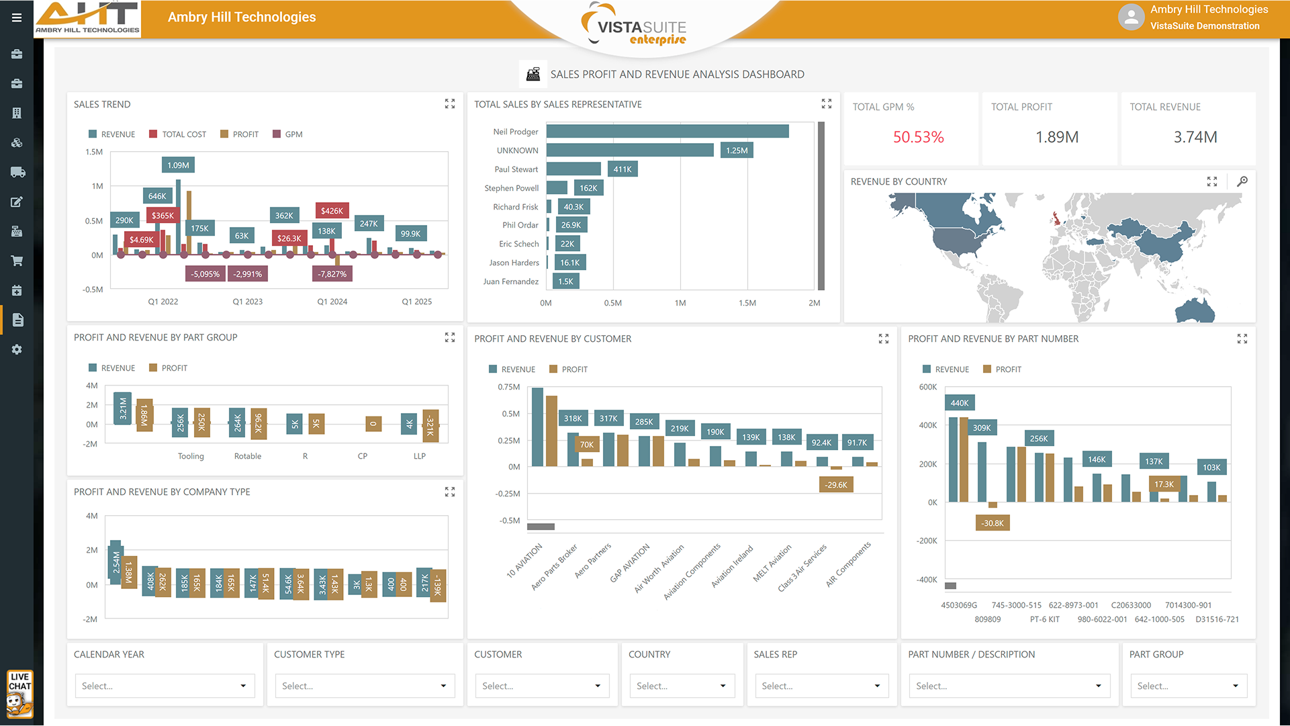1290x726 pixels.
Task: Expand the Sales Trend chart fullscreen
Action: point(450,104)
